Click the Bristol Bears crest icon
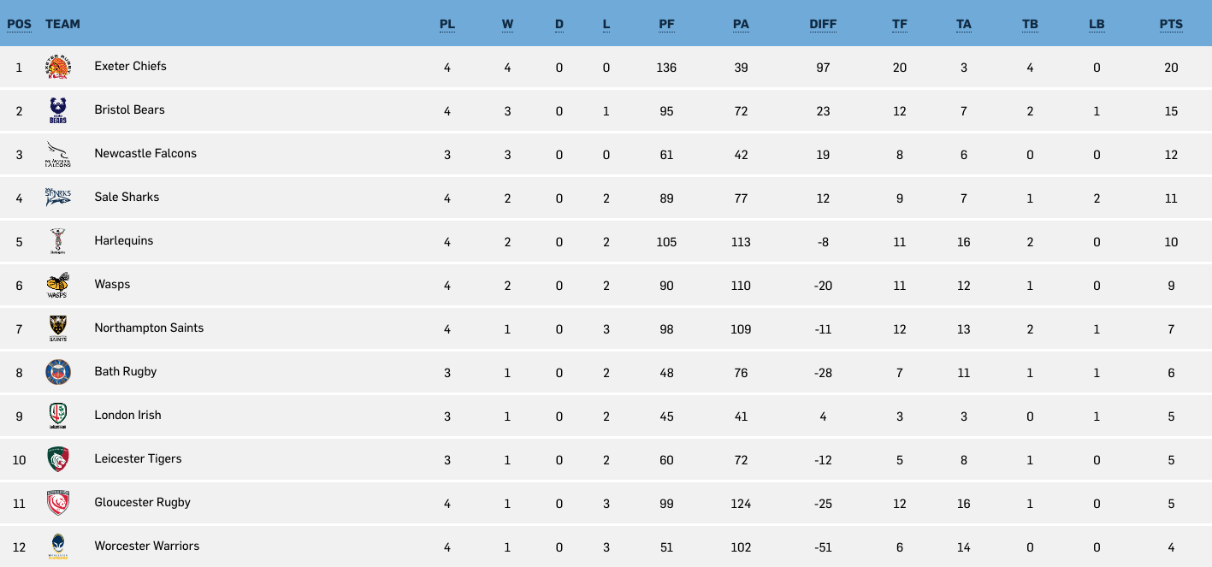 [x=58, y=110]
